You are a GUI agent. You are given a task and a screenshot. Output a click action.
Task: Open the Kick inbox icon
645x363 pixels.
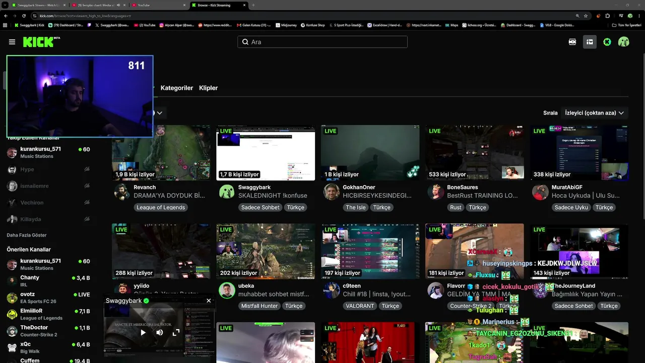590,42
